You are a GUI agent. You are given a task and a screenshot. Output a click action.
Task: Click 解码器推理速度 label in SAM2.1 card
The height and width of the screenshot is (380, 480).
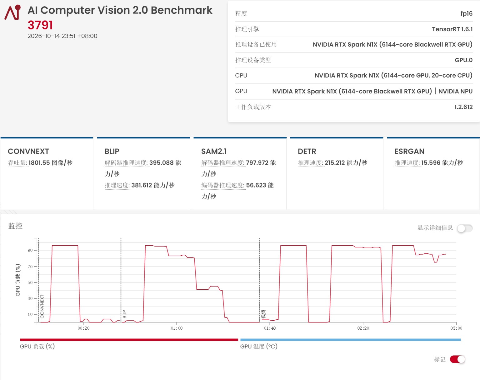[x=223, y=163]
